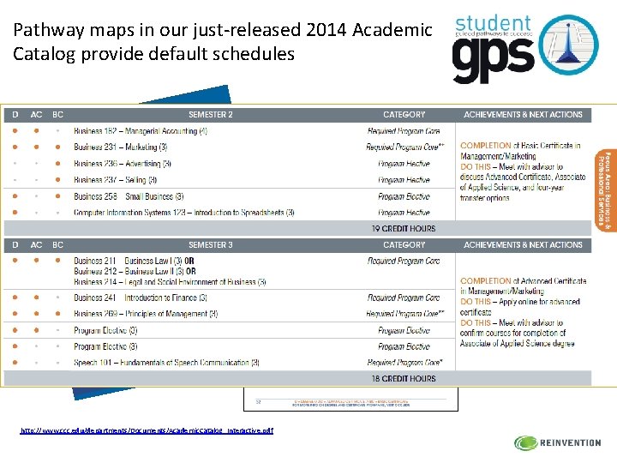Select Speech 101 Fundamentals of Speech Communication row
Screen dimensions: 617x463
coord(230,362)
